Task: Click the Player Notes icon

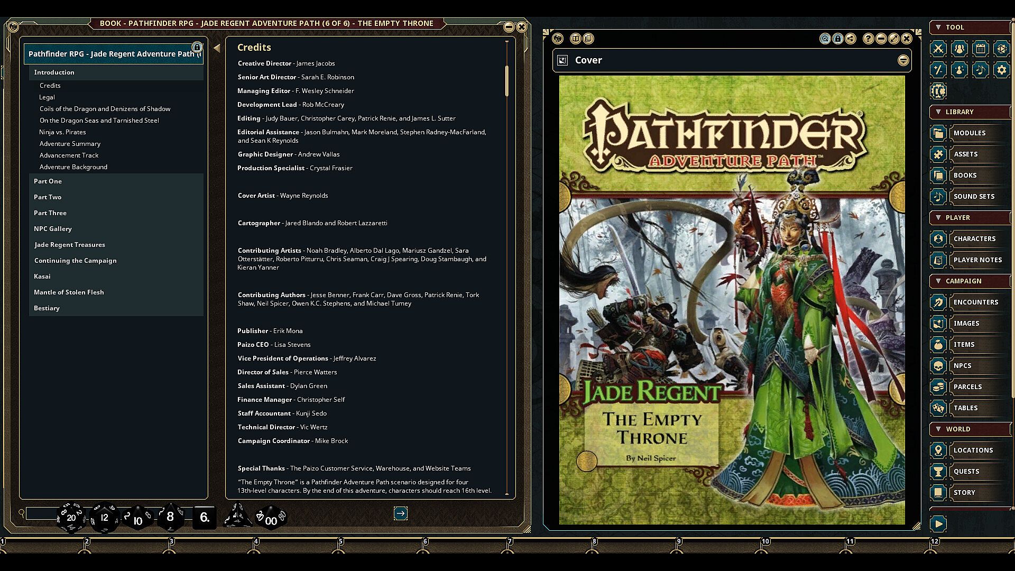Action: pyautogui.click(x=938, y=260)
